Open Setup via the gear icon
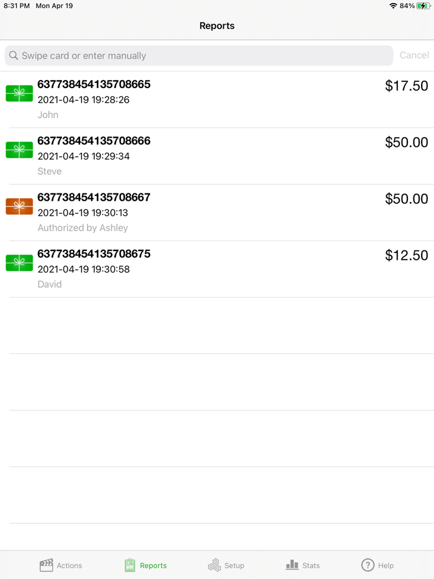The height and width of the screenshot is (579, 434). point(215,565)
